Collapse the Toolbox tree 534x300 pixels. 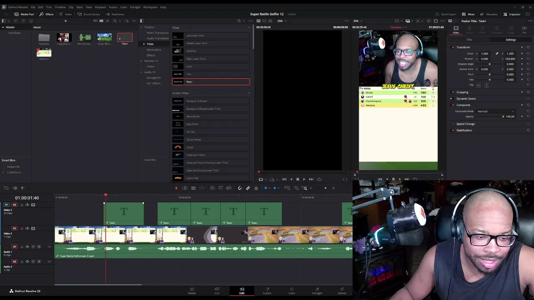(141, 27)
